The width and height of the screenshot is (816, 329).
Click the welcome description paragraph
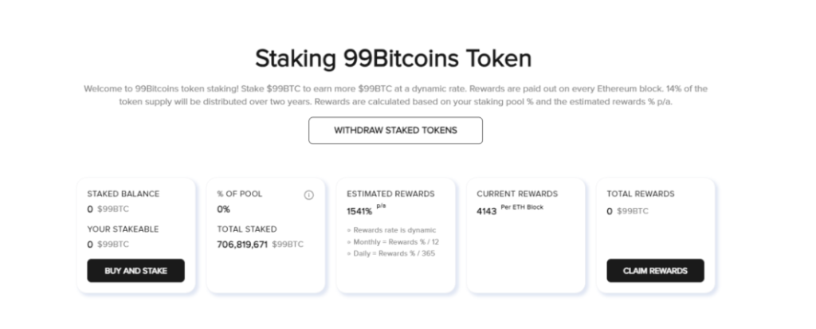tap(395, 96)
